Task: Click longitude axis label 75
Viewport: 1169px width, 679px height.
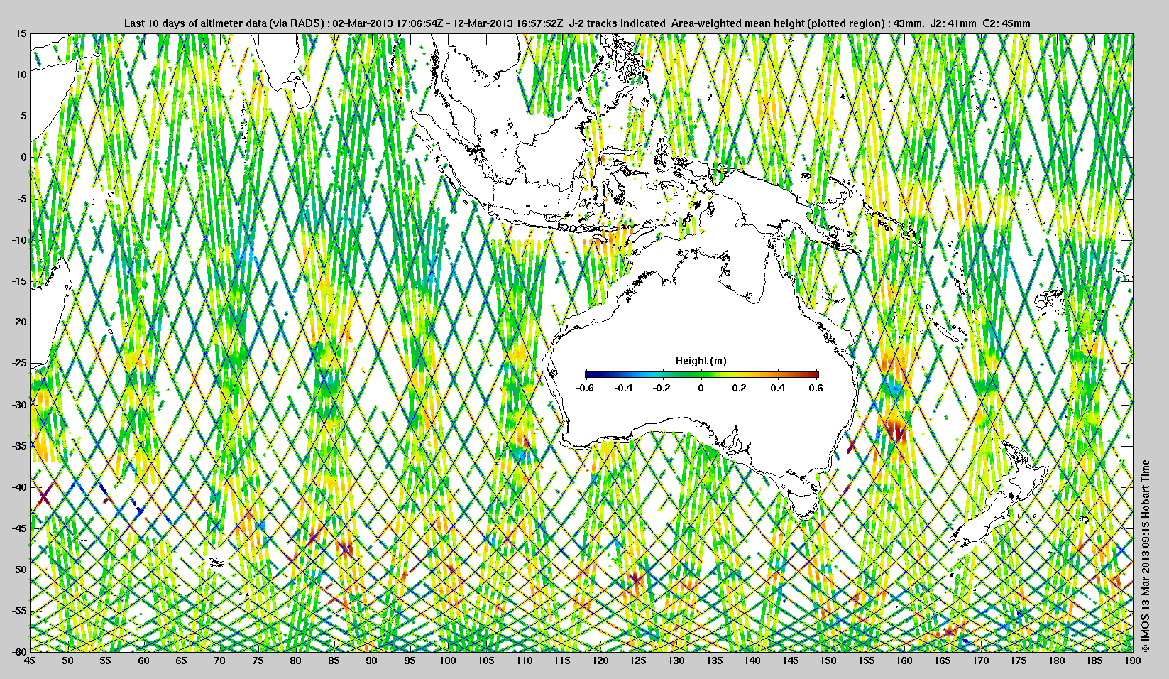Action: click(x=258, y=661)
